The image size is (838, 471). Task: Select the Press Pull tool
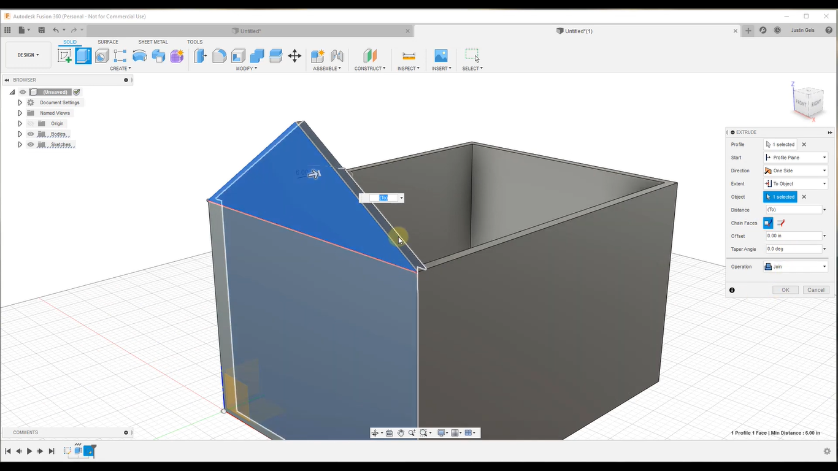[201, 56]
